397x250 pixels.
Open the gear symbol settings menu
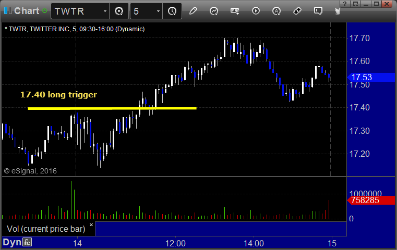[x=119, y=11]
